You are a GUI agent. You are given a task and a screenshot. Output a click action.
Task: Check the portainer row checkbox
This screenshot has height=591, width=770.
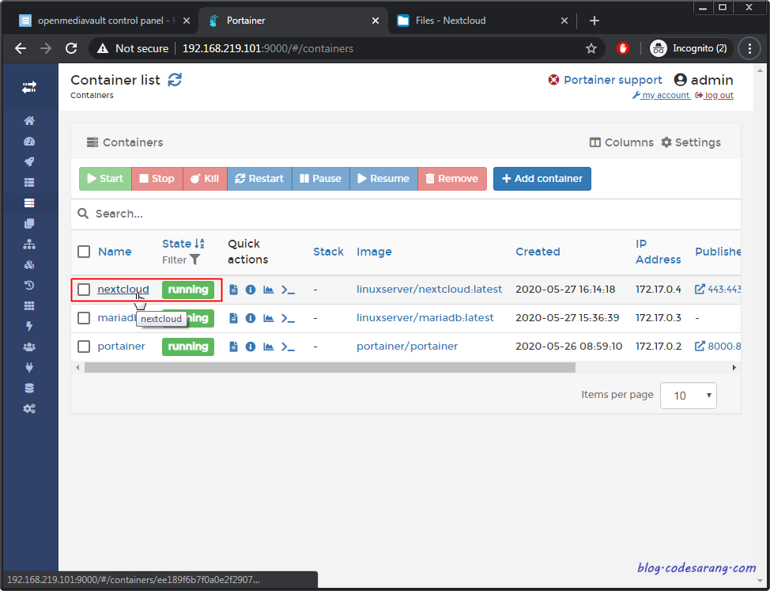84,347
